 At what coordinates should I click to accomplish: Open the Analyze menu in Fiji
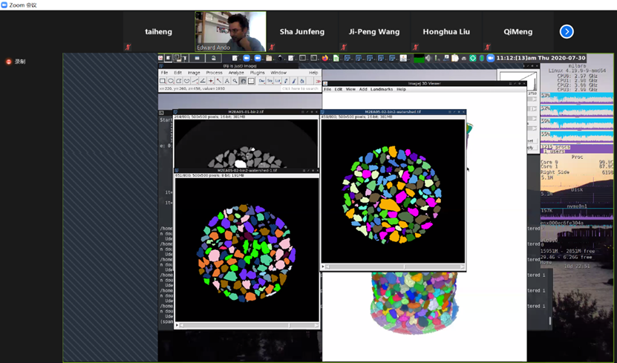point(236,73)
